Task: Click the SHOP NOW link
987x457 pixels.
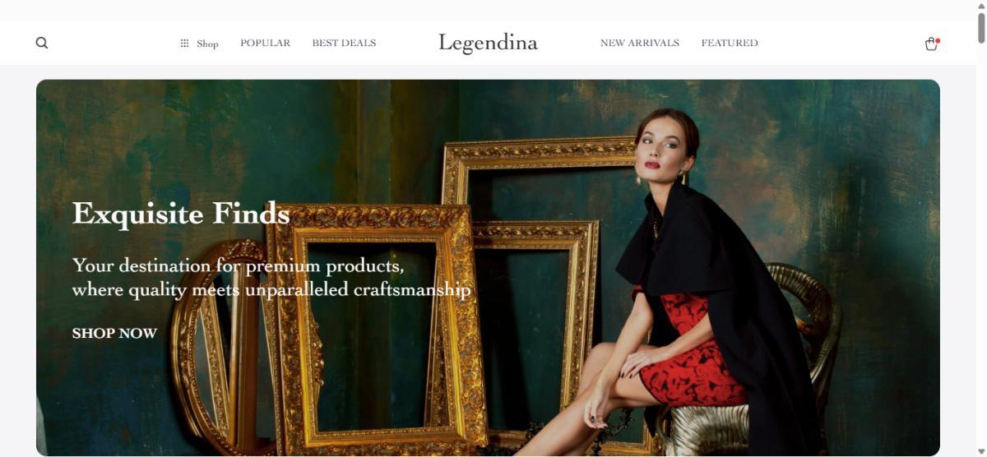Action: click(x=114, y=333)
